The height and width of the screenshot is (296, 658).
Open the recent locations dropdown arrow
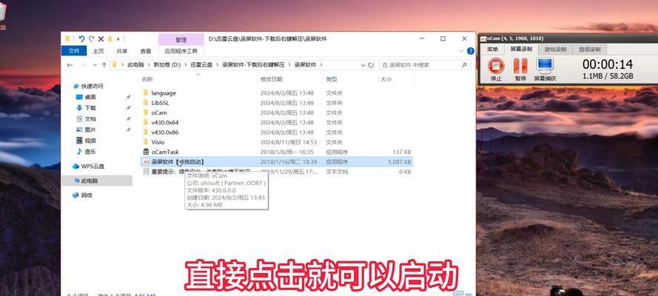(95, 65)
